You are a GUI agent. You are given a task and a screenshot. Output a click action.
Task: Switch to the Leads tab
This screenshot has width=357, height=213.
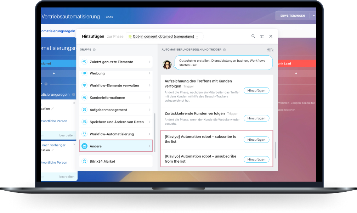pos(109,17)
